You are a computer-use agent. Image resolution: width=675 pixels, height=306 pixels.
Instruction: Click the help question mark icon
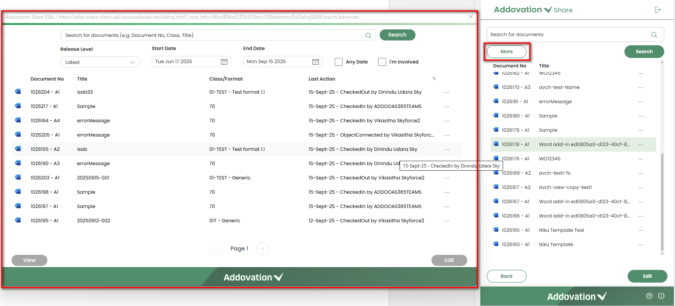649,296
